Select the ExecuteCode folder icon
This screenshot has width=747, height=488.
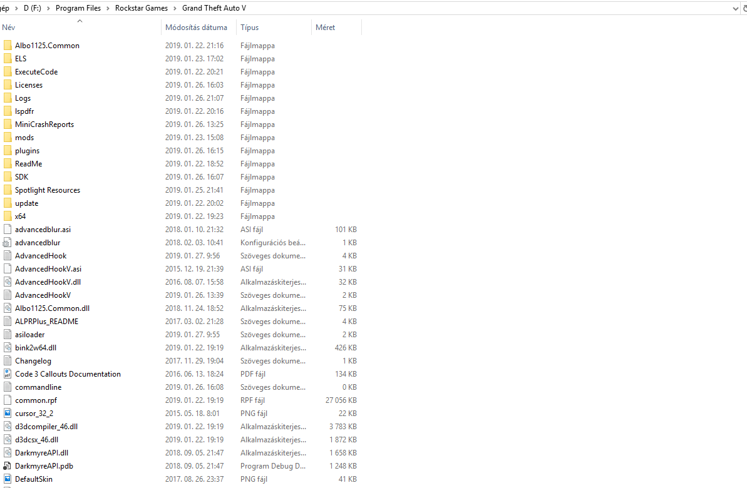[x=7, y=72]
